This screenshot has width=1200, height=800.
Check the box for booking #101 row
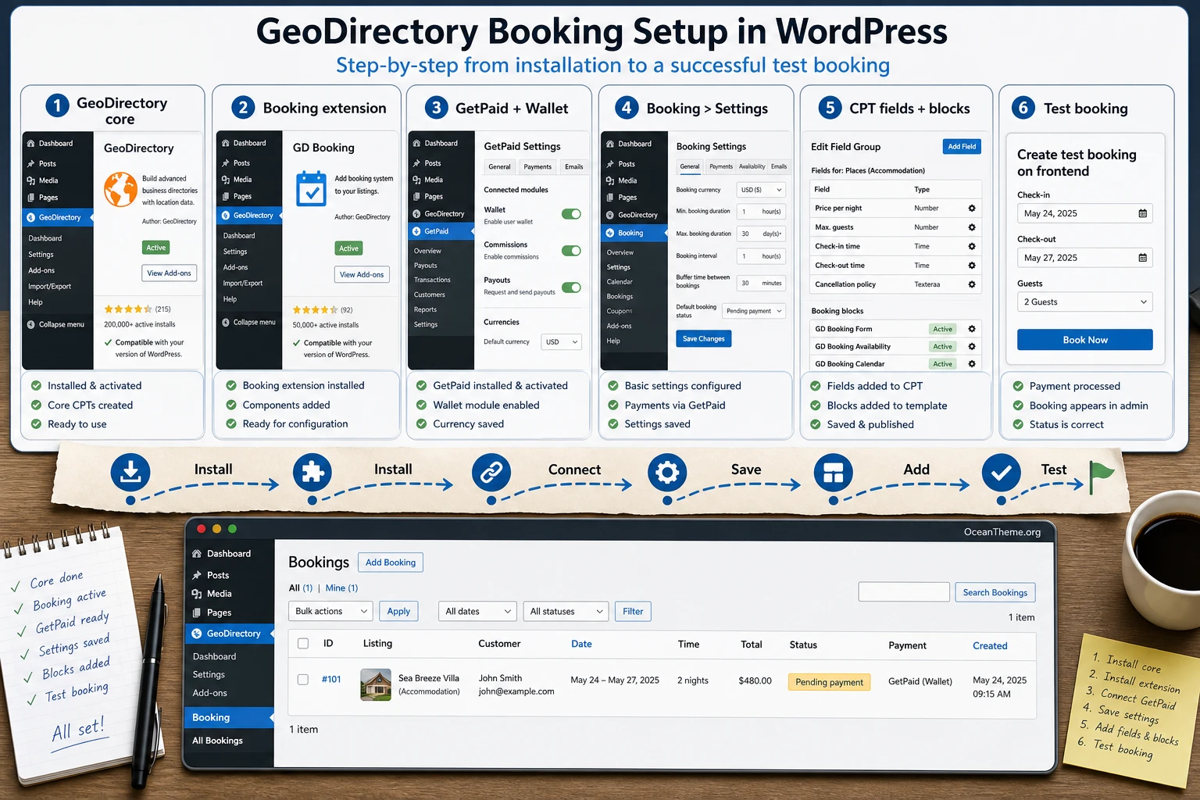(x=303, y=680)
